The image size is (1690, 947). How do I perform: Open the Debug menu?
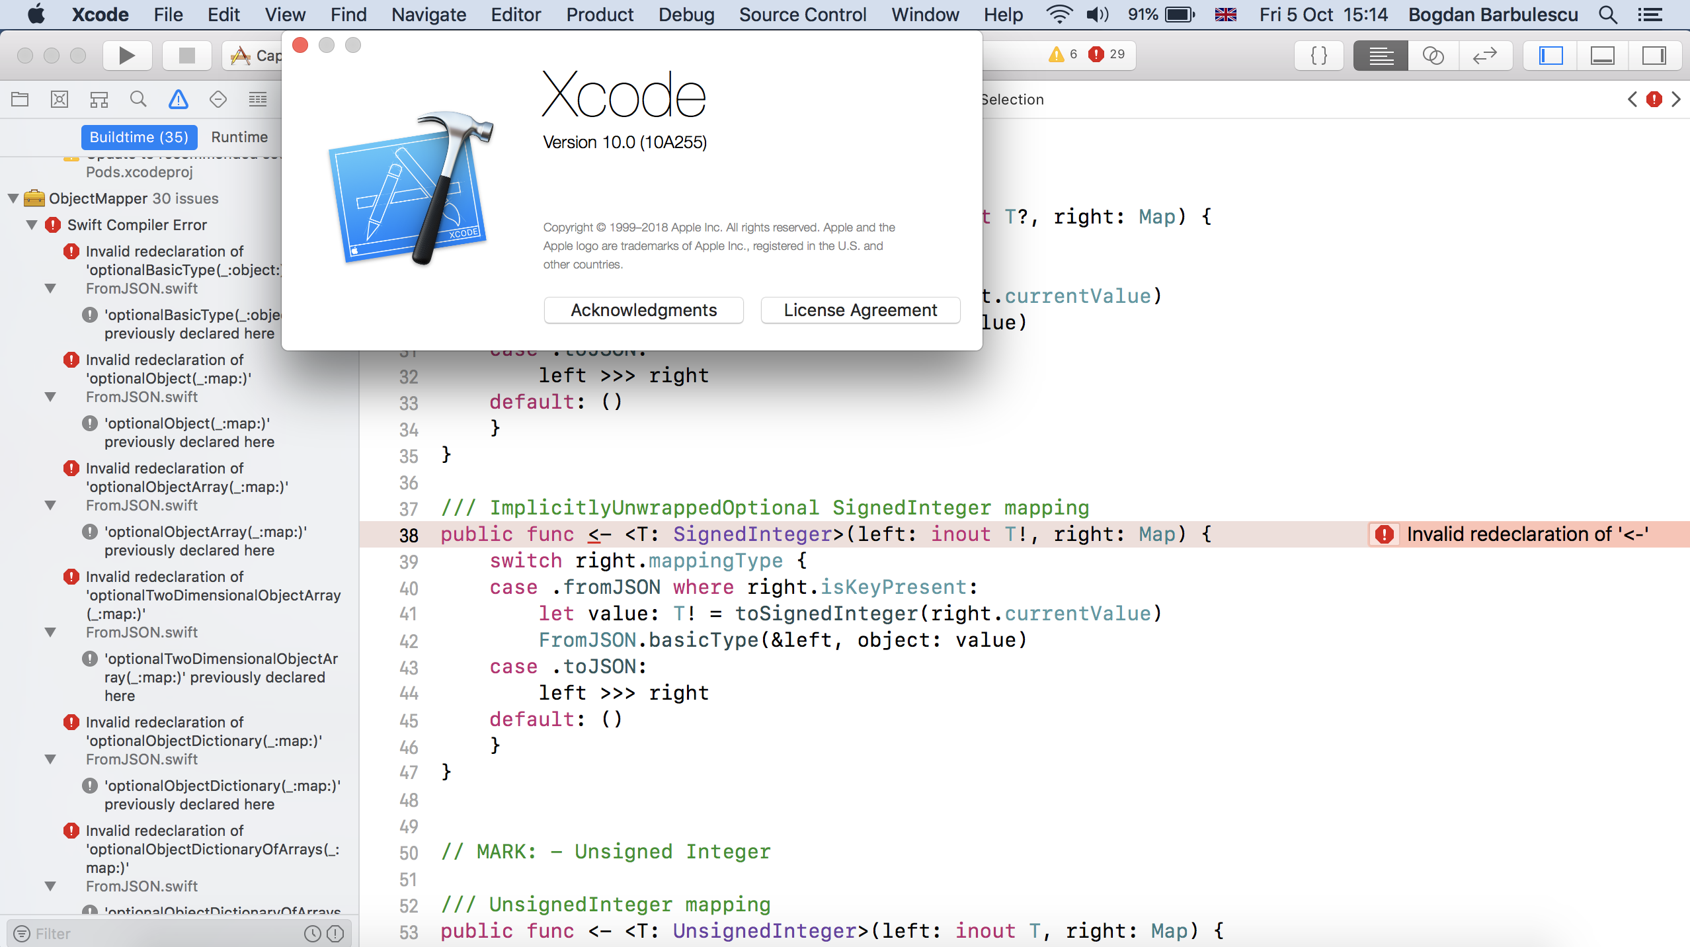[686, 15]
